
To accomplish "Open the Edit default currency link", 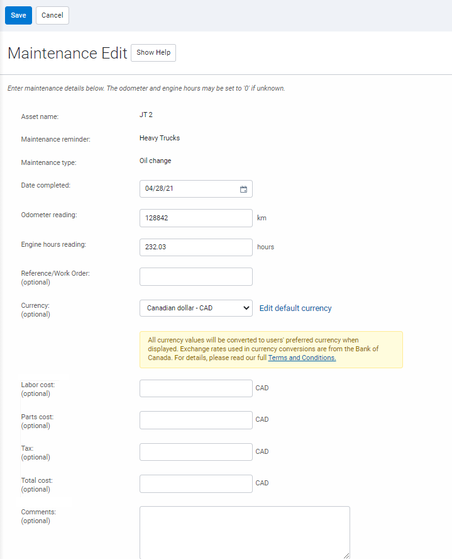I will [x=295, y=308].
